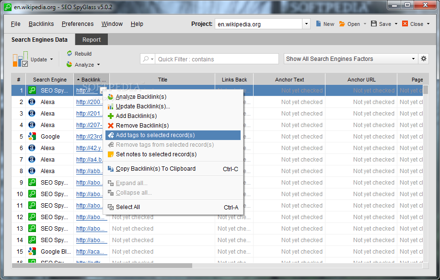Screen dimensions: 440x280
Task: Click the Alexa icon in row 4
Action: (x=32, y=125)
